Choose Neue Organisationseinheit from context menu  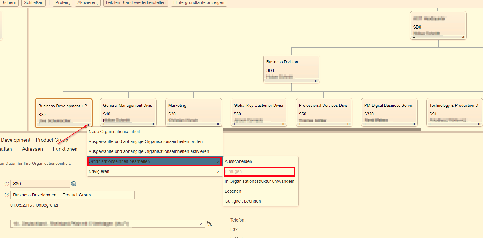[x=155, y=132]
